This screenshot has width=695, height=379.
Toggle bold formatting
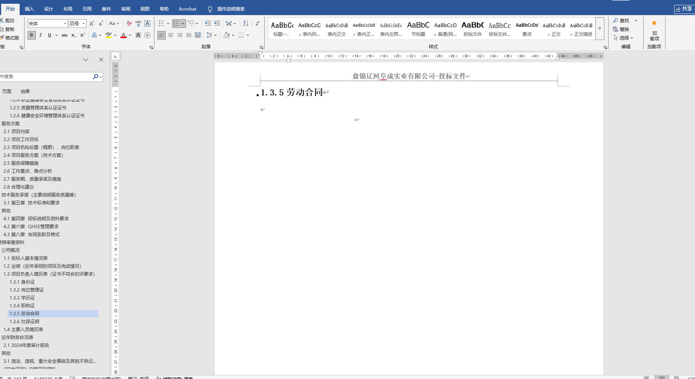coord(31,35)
